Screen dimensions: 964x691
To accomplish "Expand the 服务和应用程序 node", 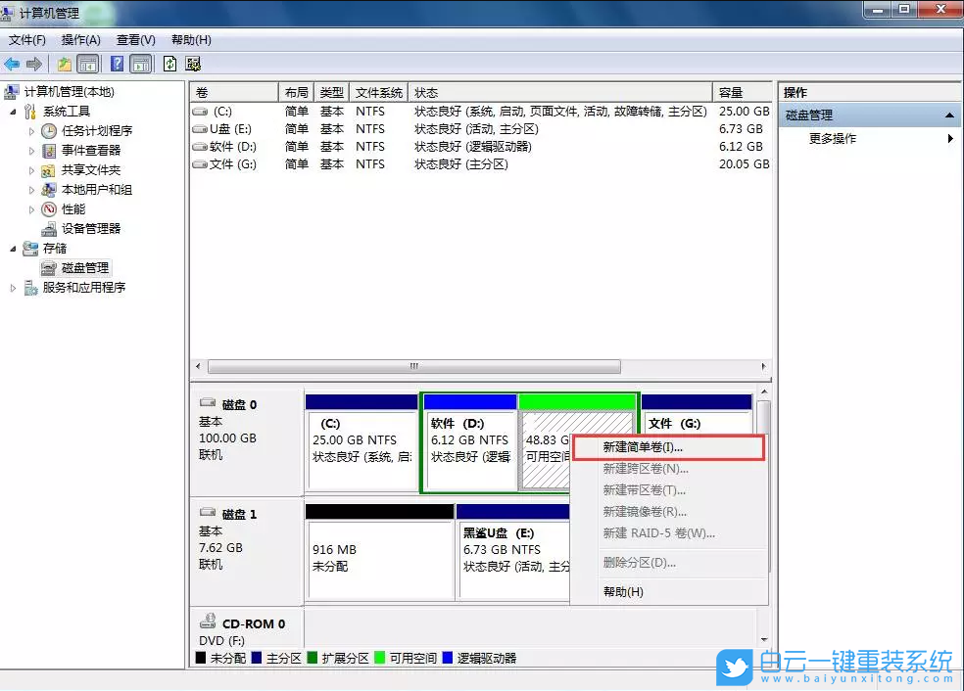I will click(x=13, y=288).
